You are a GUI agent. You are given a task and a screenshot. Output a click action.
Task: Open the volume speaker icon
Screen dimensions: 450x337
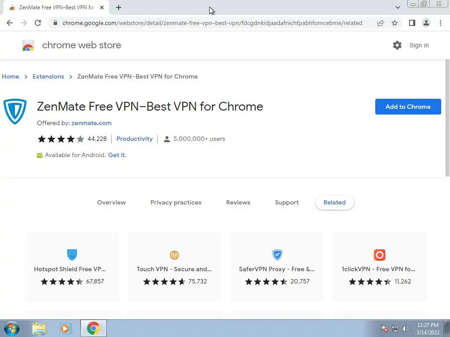tap(406, 329)
